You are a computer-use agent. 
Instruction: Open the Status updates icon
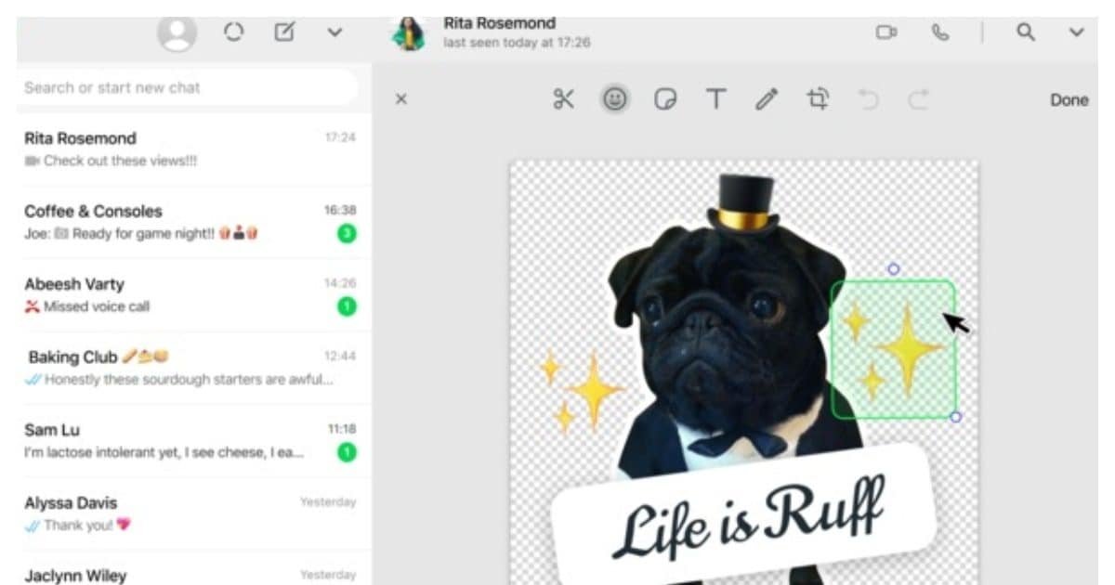[233, 32]
